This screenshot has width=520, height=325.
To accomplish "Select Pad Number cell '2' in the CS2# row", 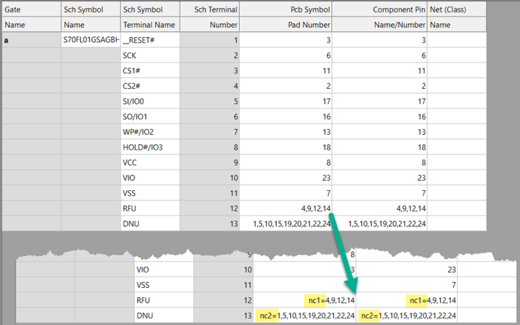I will [x=286, y=86].
